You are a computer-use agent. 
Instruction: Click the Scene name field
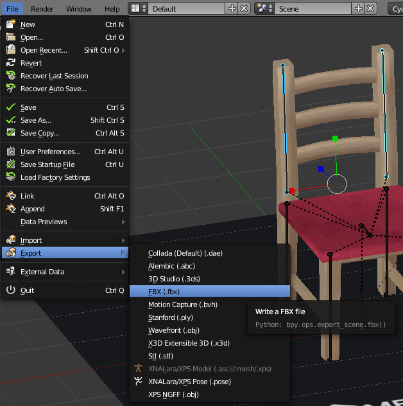[313, 9]
